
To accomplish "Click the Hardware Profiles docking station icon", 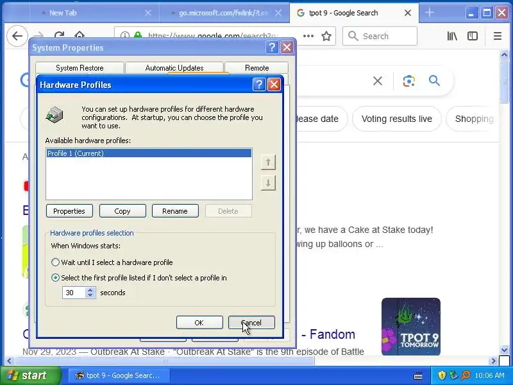I will pos(55,115).
